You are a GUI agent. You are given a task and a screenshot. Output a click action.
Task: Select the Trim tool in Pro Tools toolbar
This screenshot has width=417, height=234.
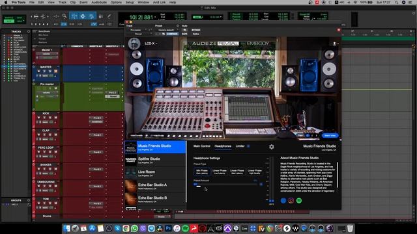[x=74, y=16]
